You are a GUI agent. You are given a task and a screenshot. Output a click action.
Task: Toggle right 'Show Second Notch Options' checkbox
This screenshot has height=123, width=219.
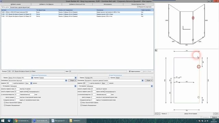81,102
